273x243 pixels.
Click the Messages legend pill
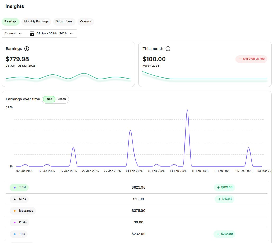point(23,211)
